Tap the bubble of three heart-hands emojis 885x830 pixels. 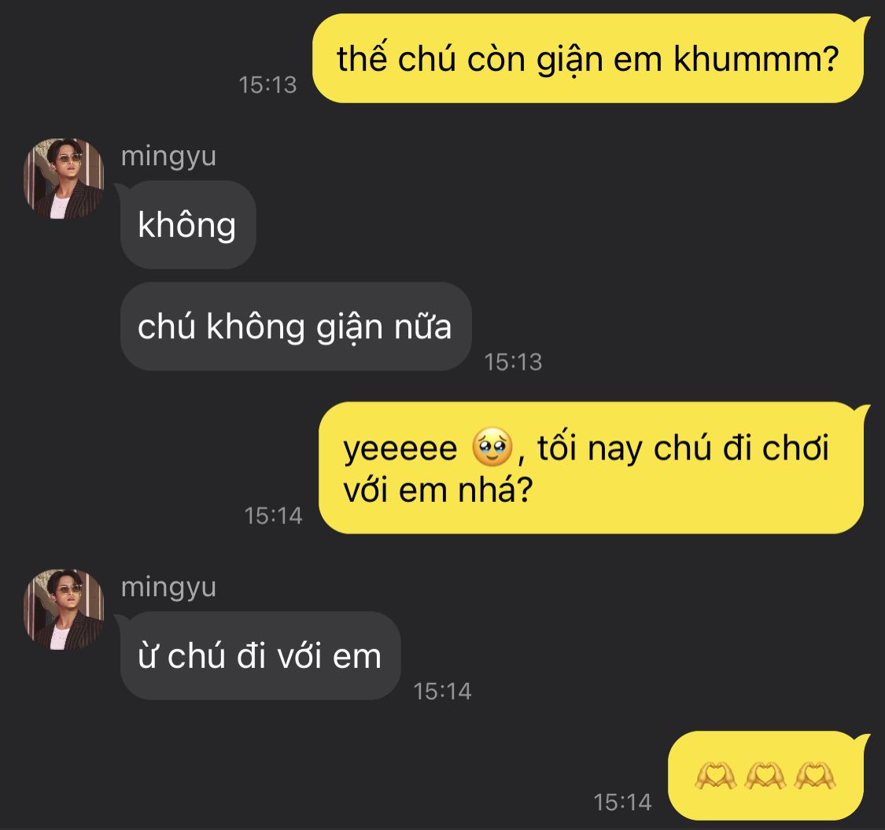click(x=766, y=775)
